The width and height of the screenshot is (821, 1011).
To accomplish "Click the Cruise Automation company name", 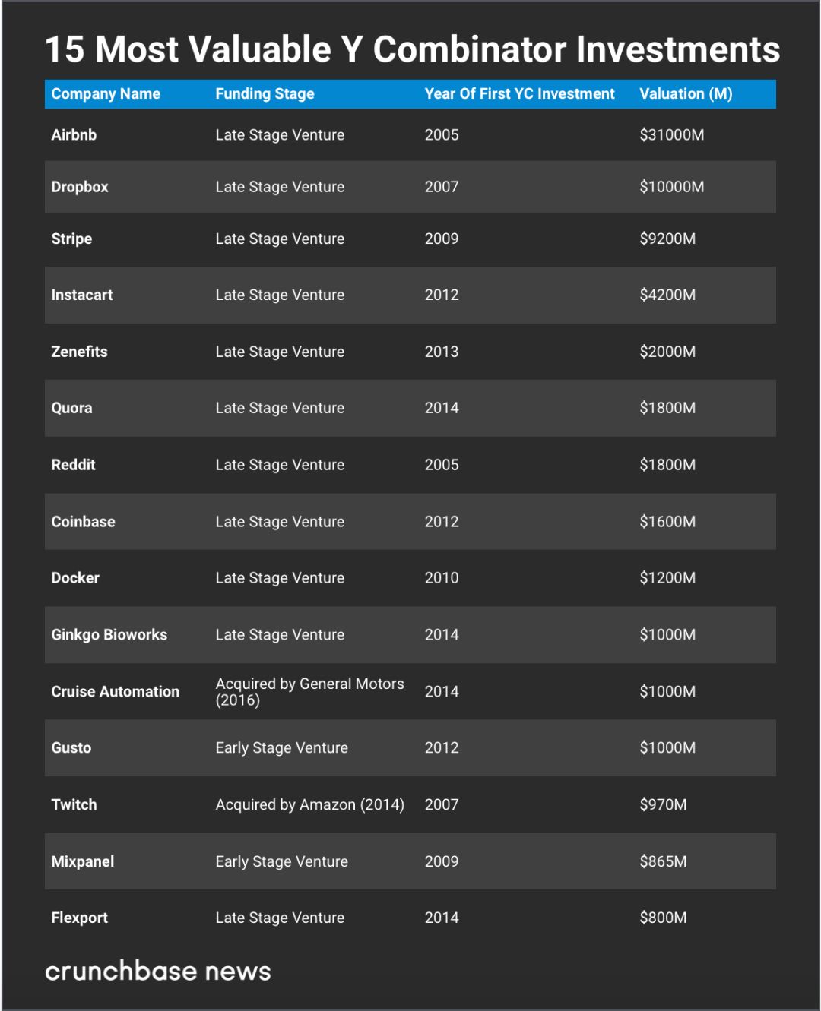I will (x=116, y=692).
